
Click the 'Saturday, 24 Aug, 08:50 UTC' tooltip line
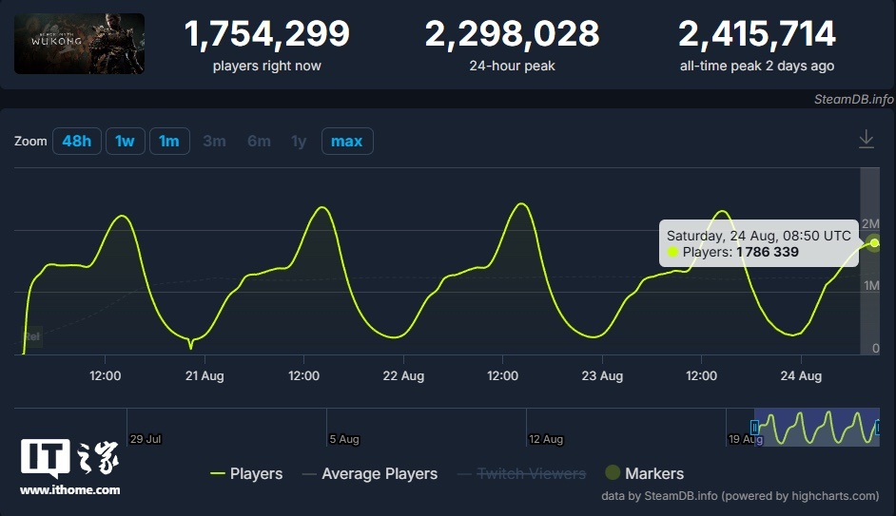tap(759, 236)
